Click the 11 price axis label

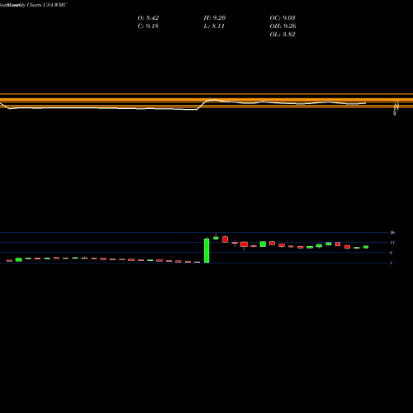[x=392, y=243]
